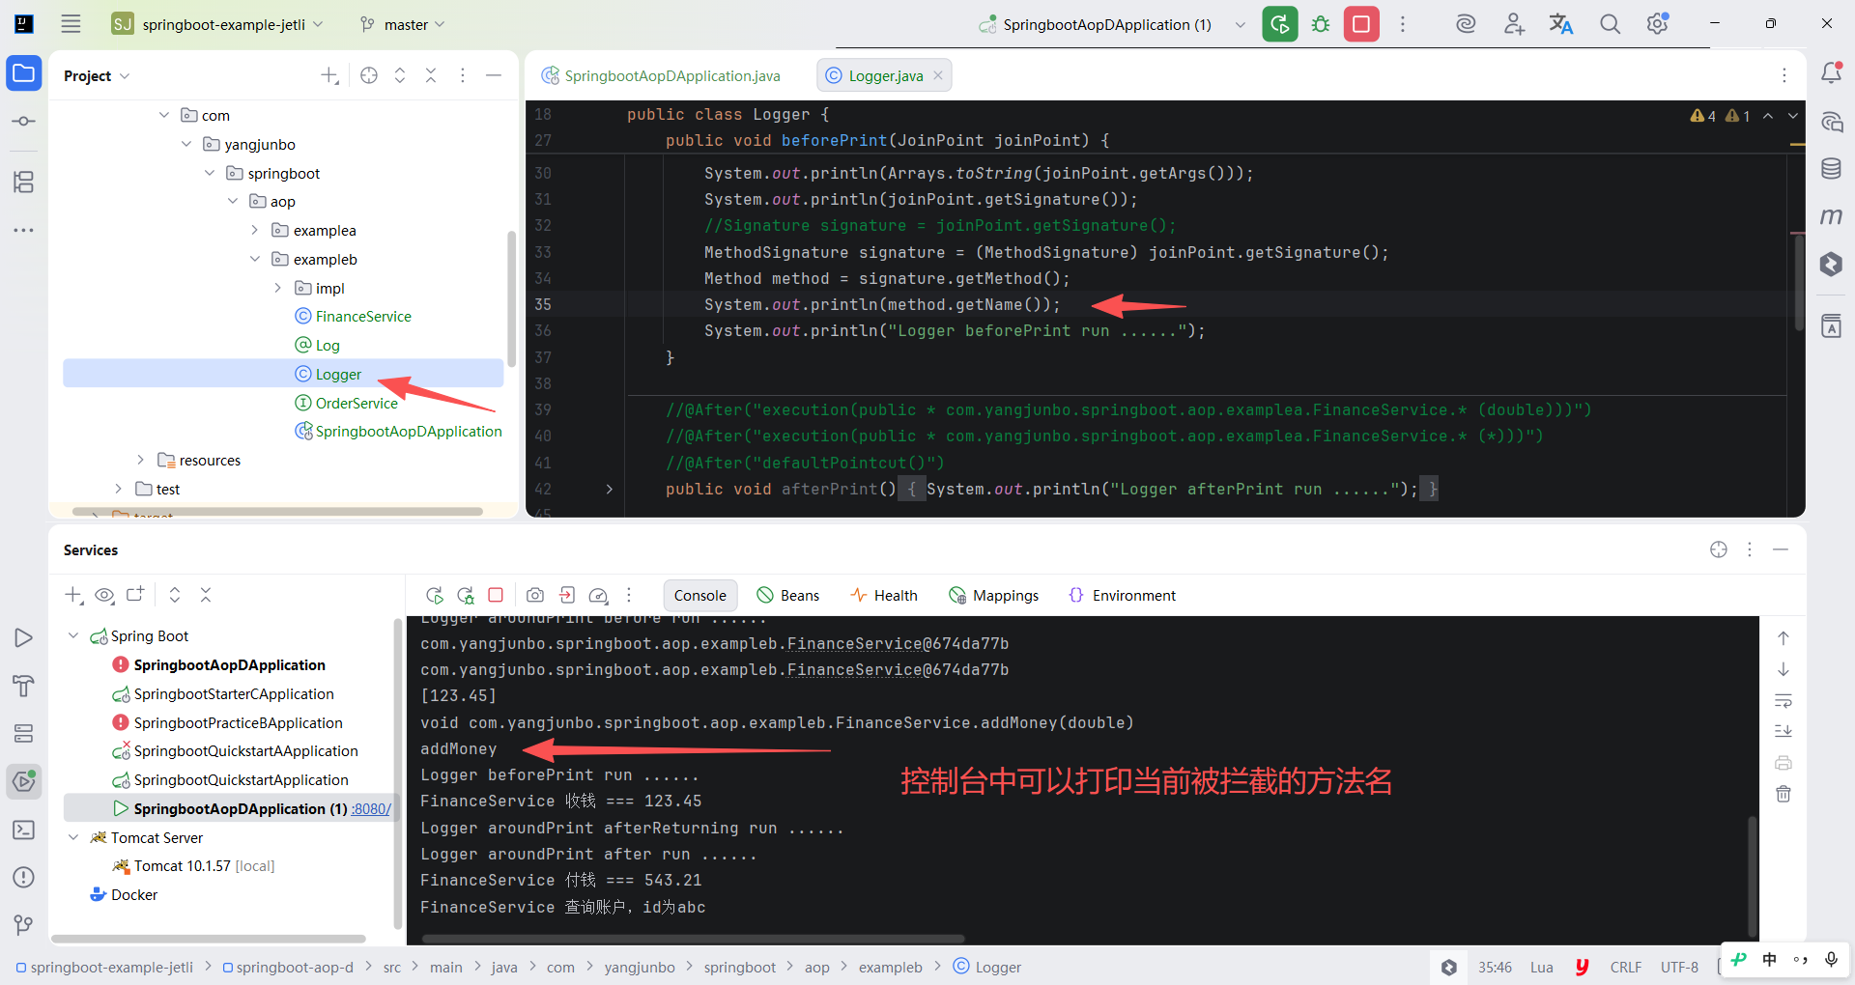Collapse the Tomcat Server group
Image resolution: width=1855 pixels, height=985 pixels.
(x=73, y=837)
